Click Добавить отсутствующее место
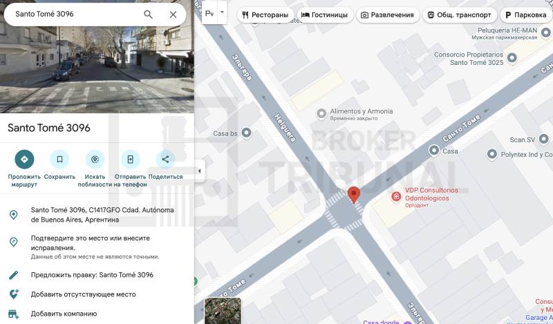553x324 pixels. (x=83, y=294)
